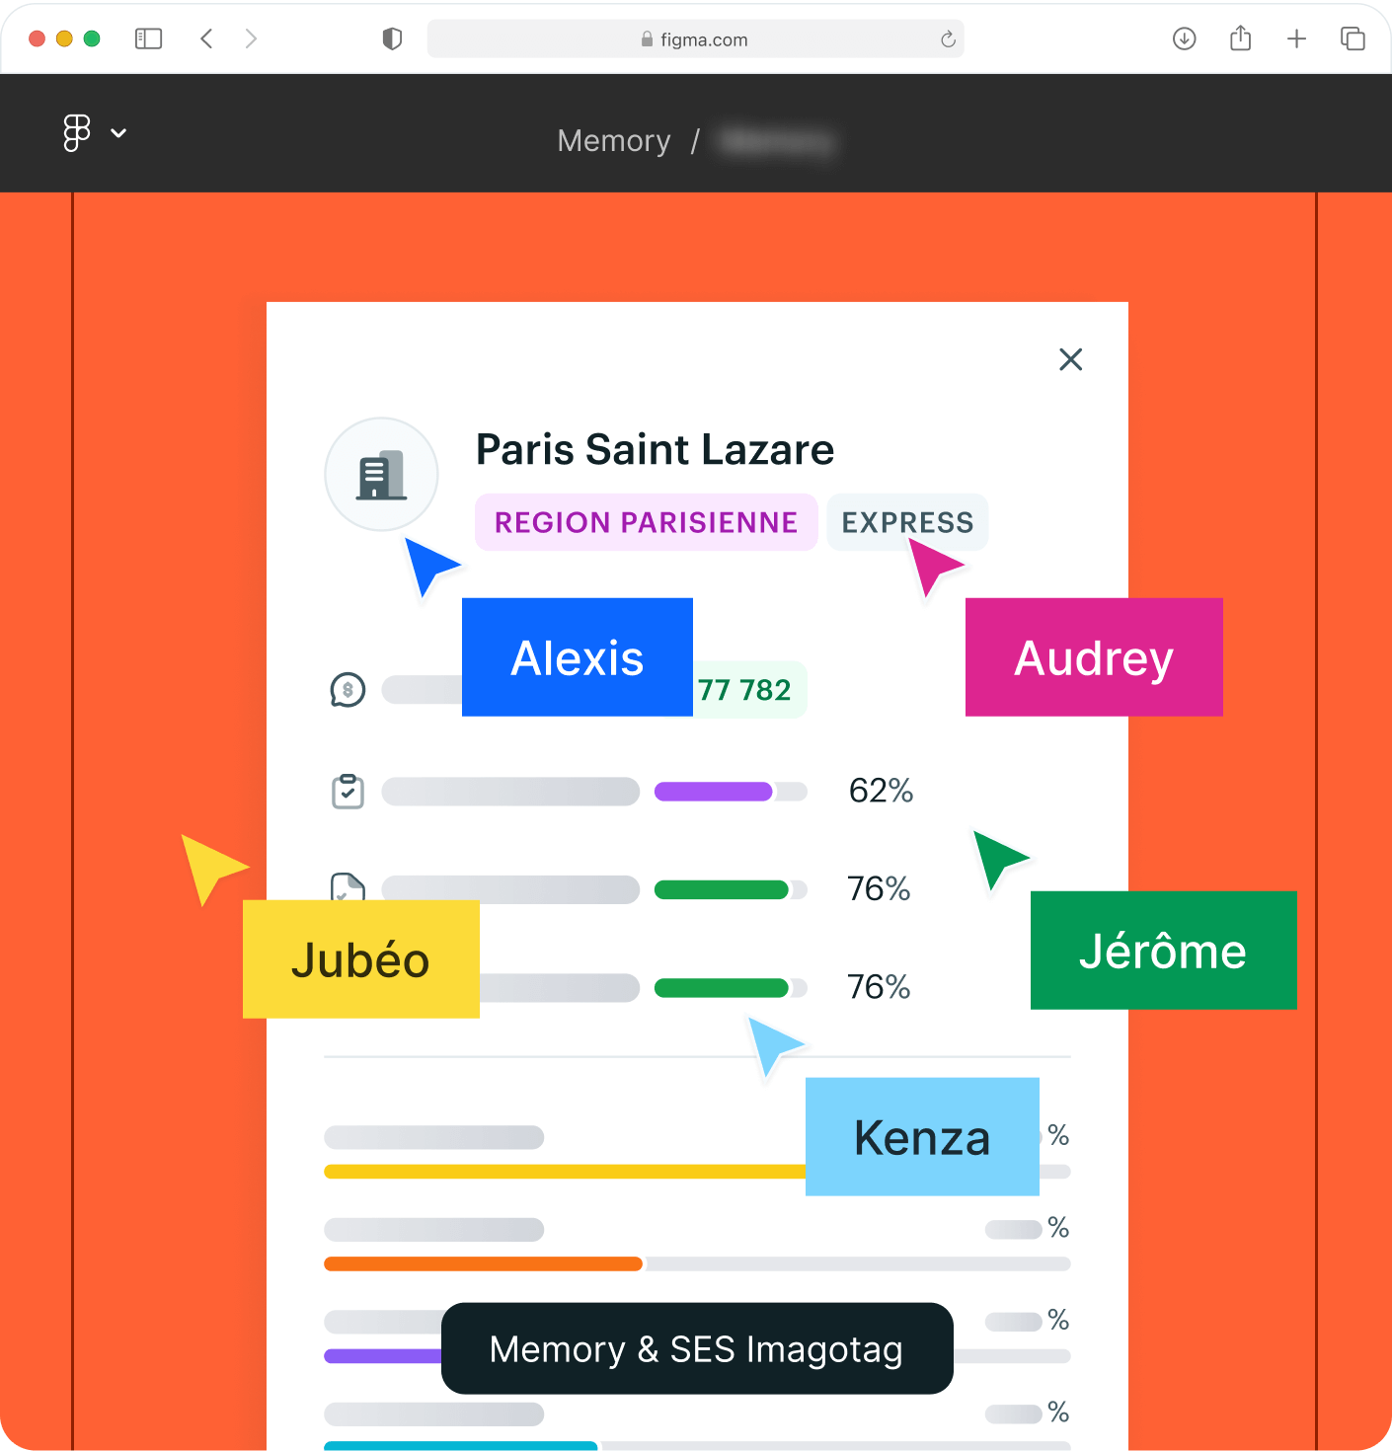Click the purple 62% progress bar
This screenshot has height=1451, width=1392.
713,792
